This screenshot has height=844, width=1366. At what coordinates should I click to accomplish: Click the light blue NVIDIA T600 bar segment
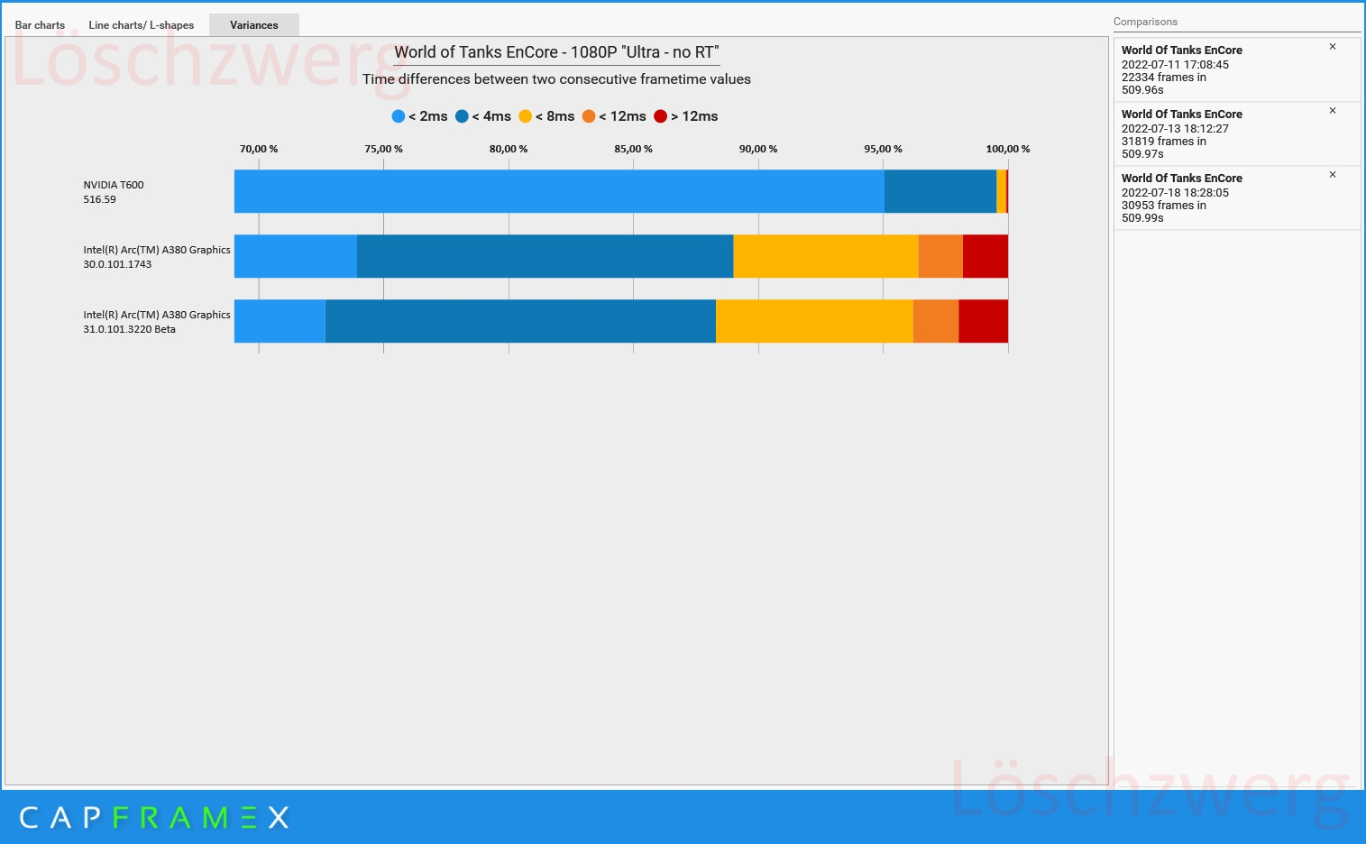point(559,191)
